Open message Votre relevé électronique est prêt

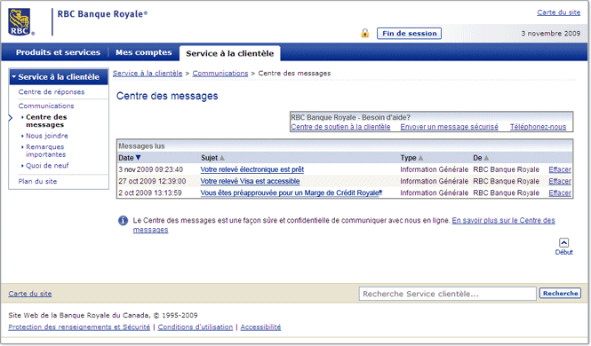pos(252,169)
